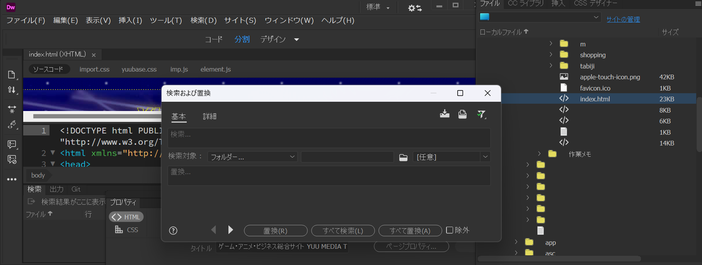Click the File Management arrows icon
702x265 pixels.
12,90
